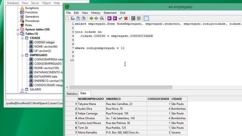This screenshot has height=136, width=242.
Task: Select the DATANASCIMENTO column
Action: point(48,72)
